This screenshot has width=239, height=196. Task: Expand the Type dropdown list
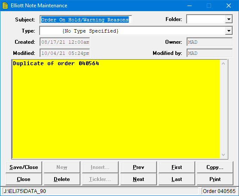(x=229, y=31)
